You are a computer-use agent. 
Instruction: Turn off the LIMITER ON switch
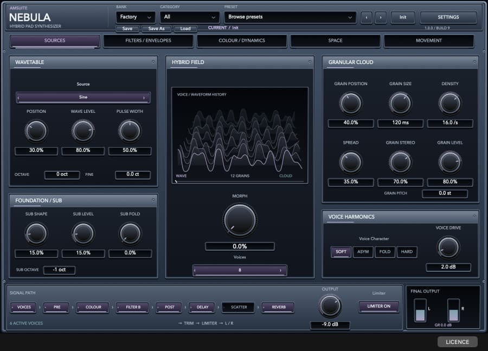pyautogui.click(x=379, y=307)
